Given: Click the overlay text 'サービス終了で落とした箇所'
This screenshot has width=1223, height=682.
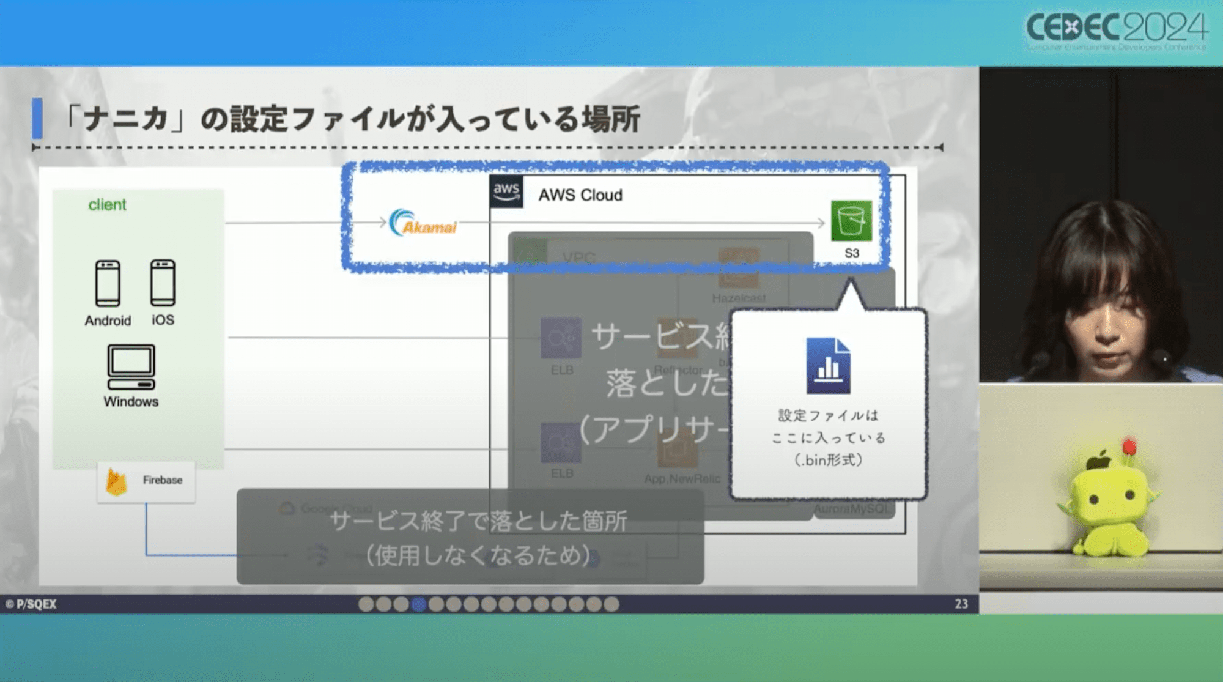Looking at the screenshot, I should [478, 521].
